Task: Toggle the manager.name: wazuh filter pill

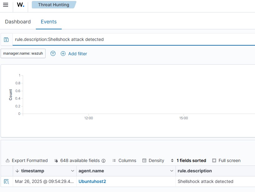Action: coord(23,53)
